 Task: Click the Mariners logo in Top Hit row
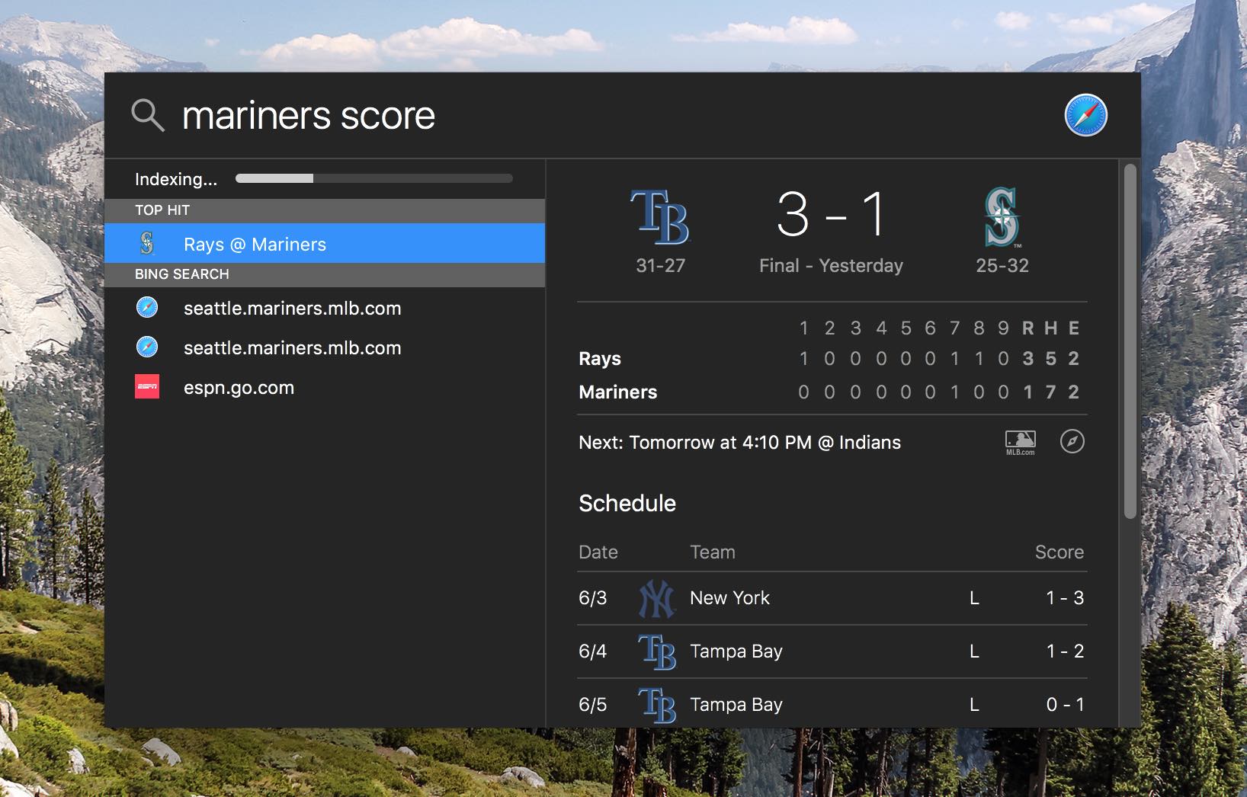click(x=147, y=244)
